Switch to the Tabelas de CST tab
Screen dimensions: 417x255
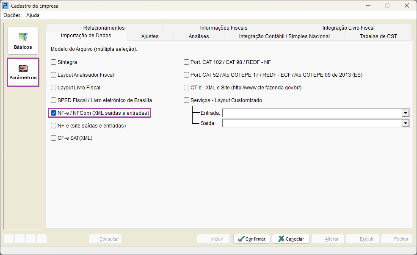pos(378,36)
